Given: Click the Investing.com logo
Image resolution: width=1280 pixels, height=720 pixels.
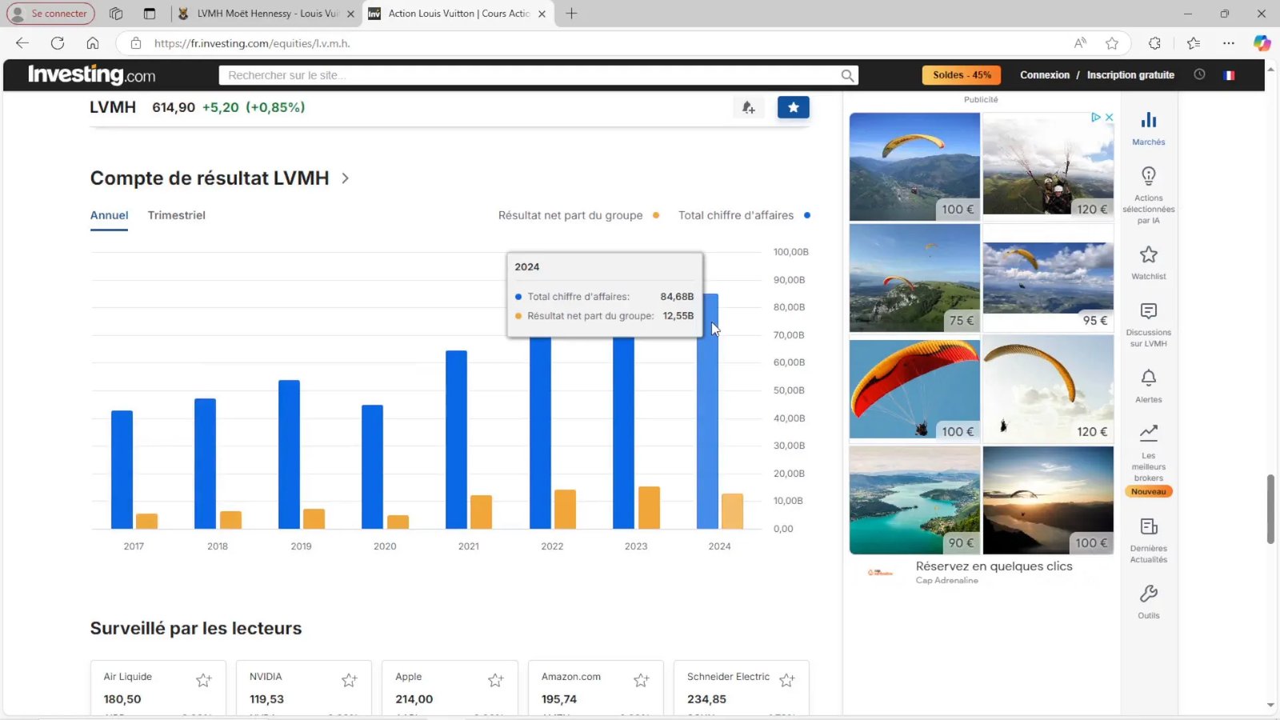Looking at the screenshot, I should click(91, 75).
